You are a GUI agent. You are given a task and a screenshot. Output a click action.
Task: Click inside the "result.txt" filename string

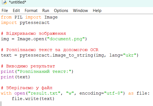(x=44, y=93)
